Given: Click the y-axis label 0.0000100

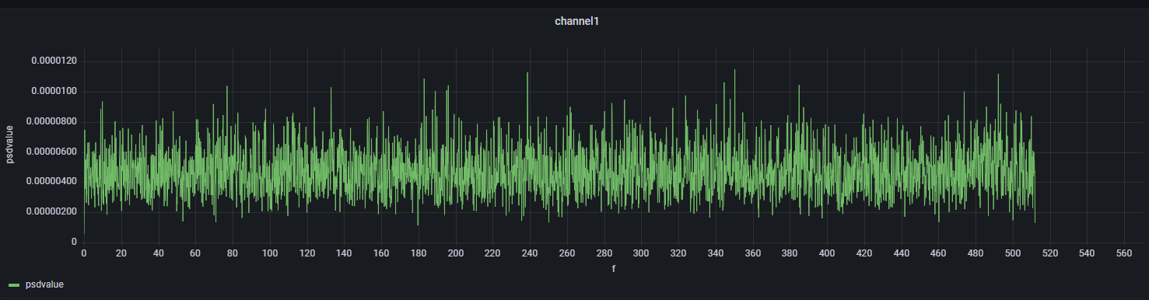Looking at the screenshot, I should (x=54, y=92).
